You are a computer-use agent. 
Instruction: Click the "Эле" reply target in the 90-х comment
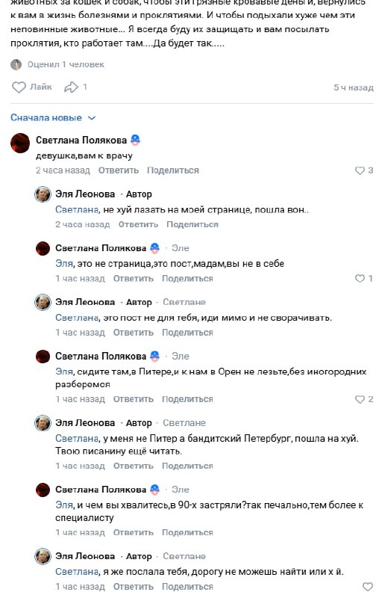tap(181, 490)
